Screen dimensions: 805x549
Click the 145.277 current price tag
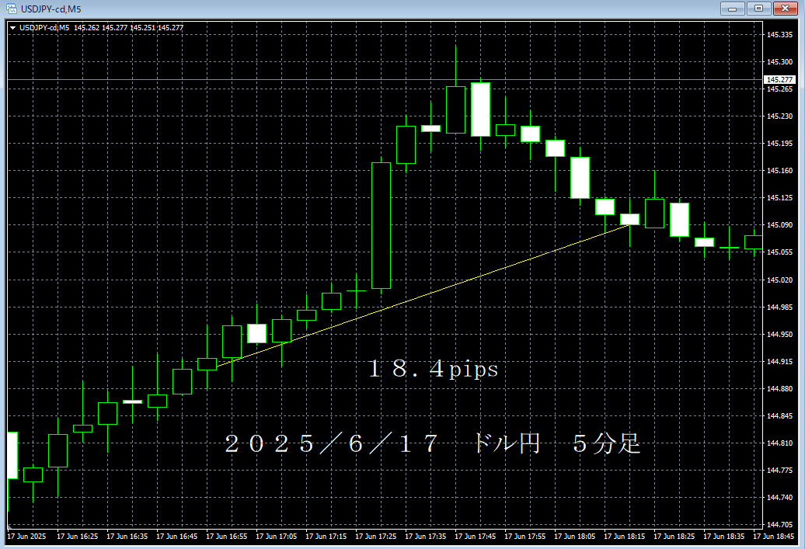[x=779, y=79]
